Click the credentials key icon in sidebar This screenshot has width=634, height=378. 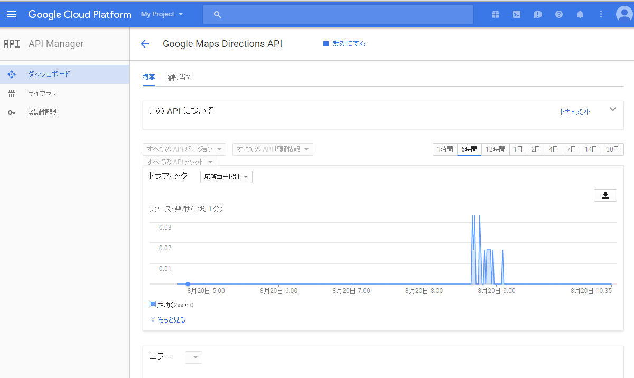pyautogui.click(x=12, y=112)
